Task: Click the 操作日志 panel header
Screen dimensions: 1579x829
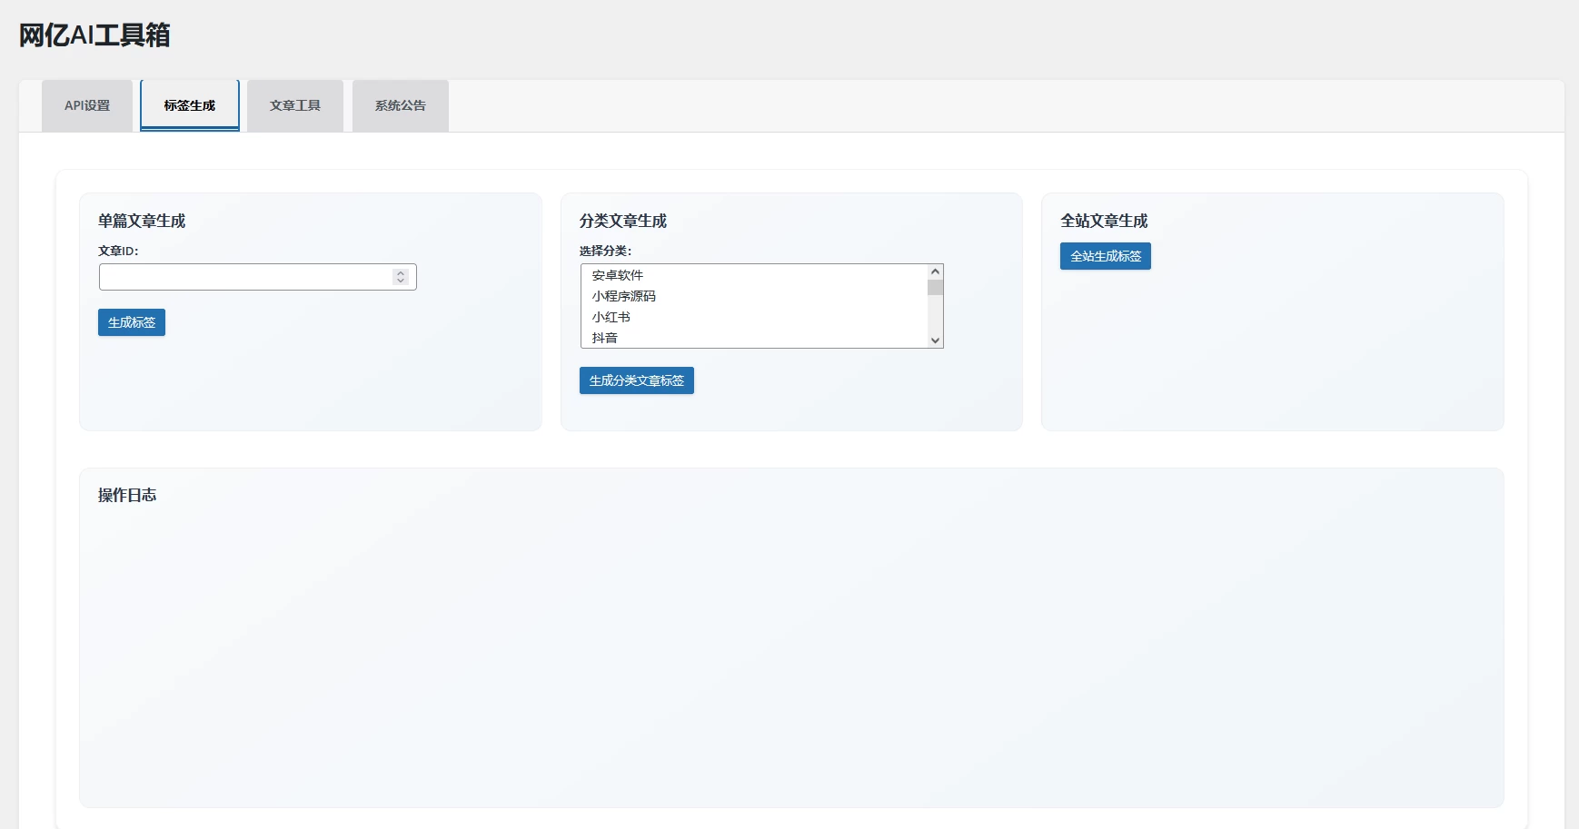Action: tap(127, 494)
